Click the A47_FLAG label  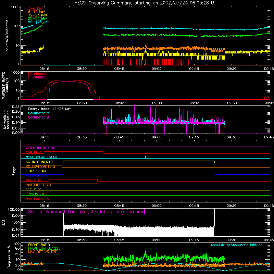(34, 190)
